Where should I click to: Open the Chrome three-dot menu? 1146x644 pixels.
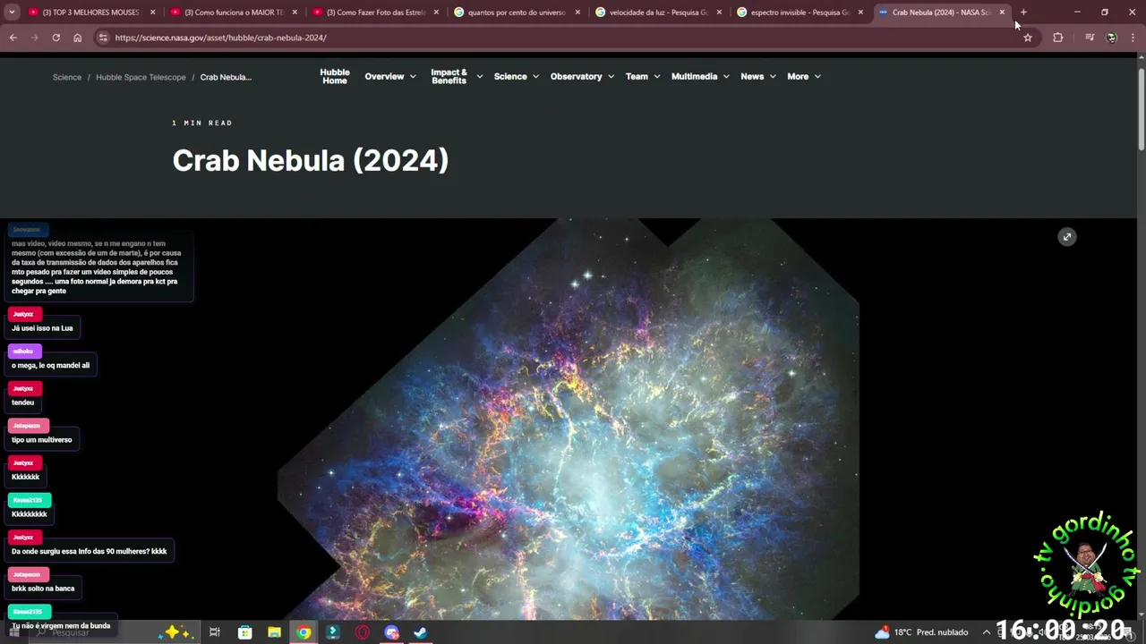click(1133, 38)
